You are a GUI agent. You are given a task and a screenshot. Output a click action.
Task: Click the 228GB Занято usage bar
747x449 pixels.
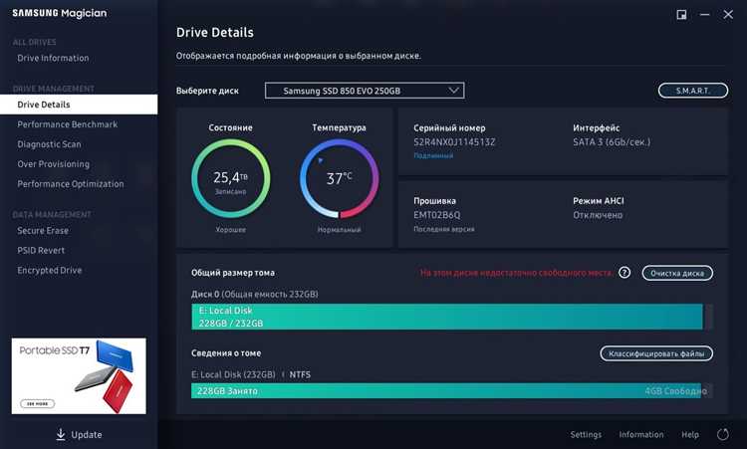[446, 391]
